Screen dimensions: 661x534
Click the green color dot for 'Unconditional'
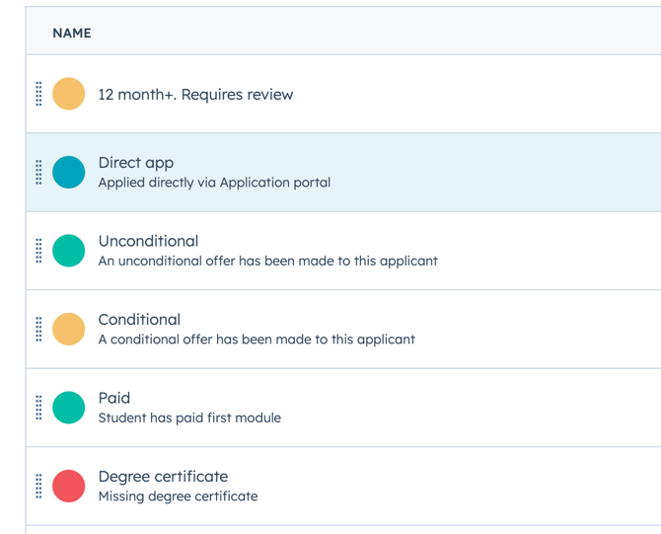69,251
